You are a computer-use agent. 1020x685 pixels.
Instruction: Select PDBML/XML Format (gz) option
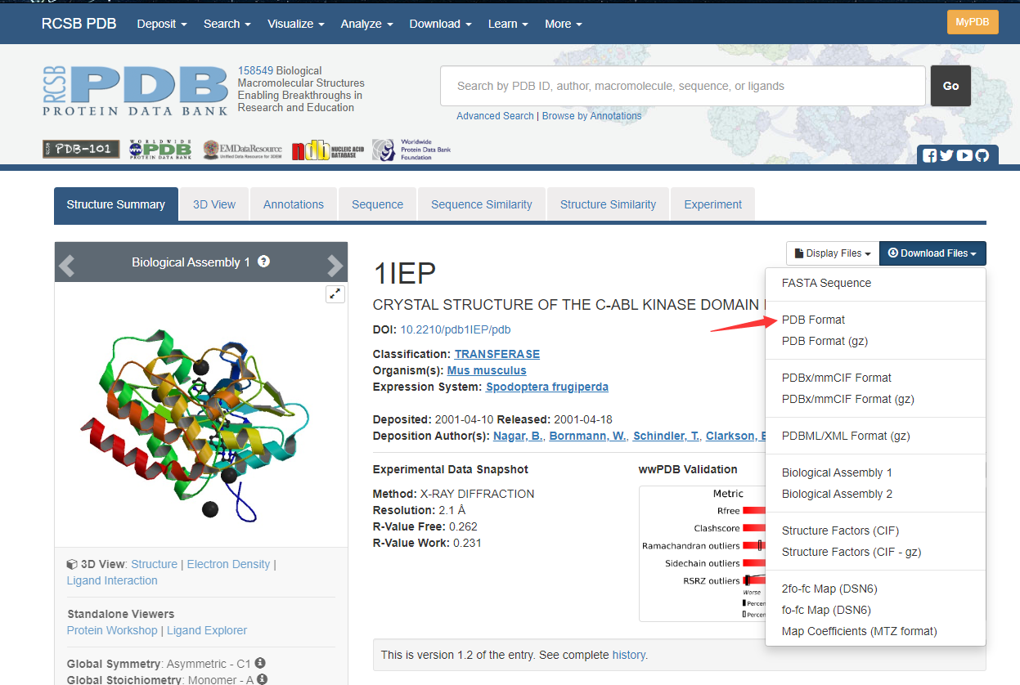coord(875,436)
